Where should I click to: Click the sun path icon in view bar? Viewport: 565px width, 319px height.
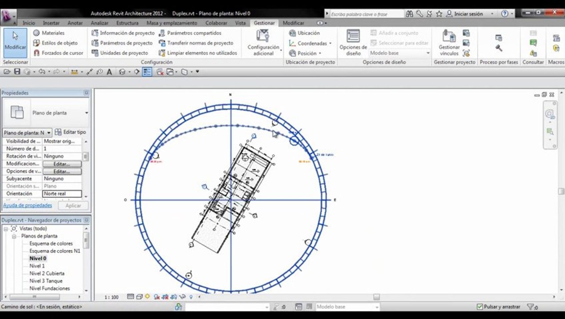(x=147, y=297)
